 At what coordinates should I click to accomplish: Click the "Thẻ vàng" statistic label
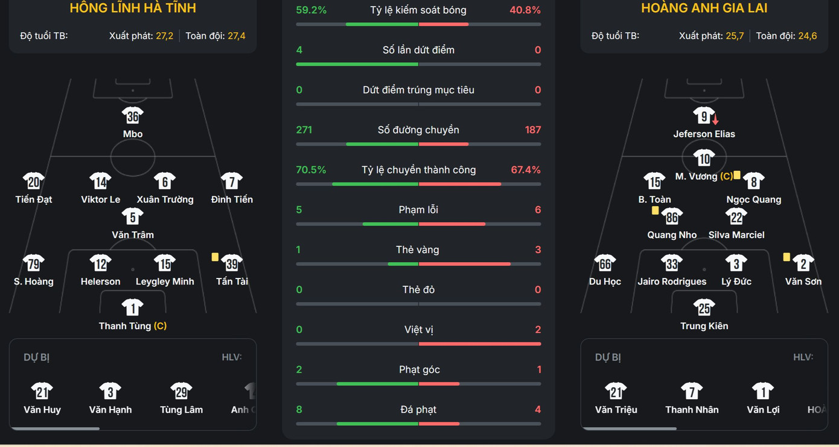pos(418,250)
